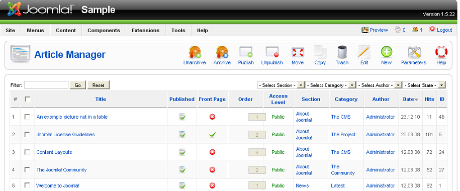Image resolution: width=460 pixels, height=191 pixels.
Task: Remove Joomla! License Guidelines from front page
Action: tap(212, 134)
